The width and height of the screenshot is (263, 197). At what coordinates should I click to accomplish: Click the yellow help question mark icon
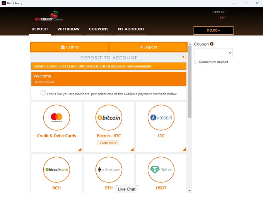coord(183,58)
